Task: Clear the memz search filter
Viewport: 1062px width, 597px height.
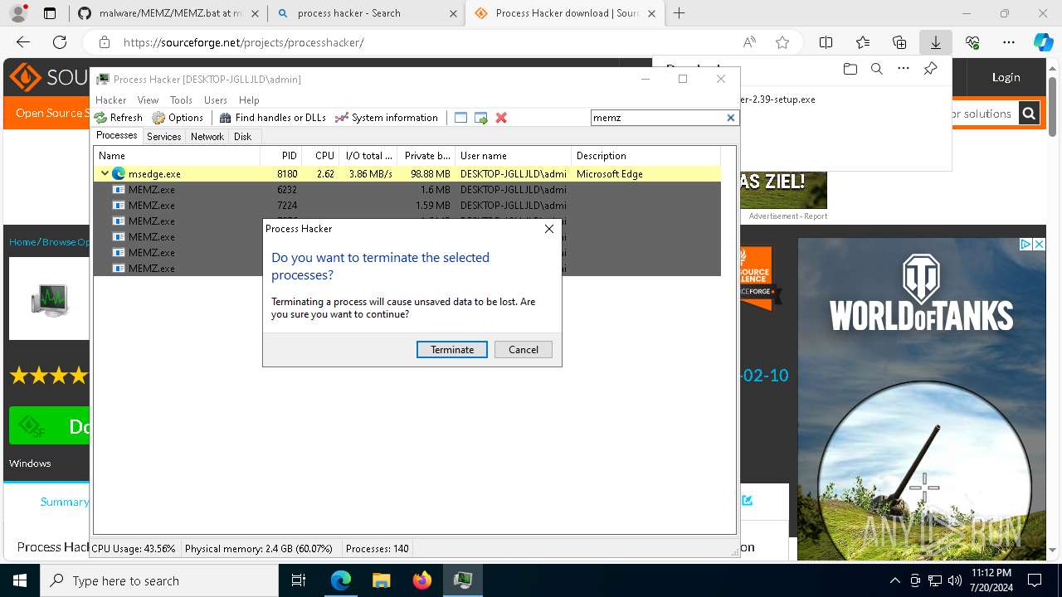Action: coord(731,118)
